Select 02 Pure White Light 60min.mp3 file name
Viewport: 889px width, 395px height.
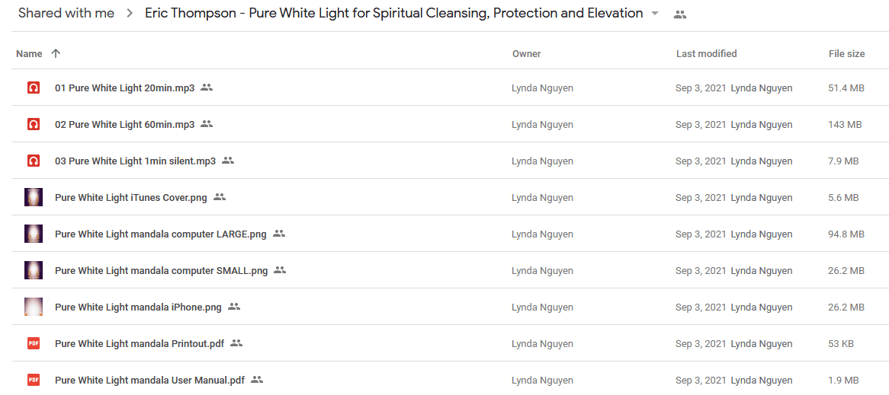[125, 125]
